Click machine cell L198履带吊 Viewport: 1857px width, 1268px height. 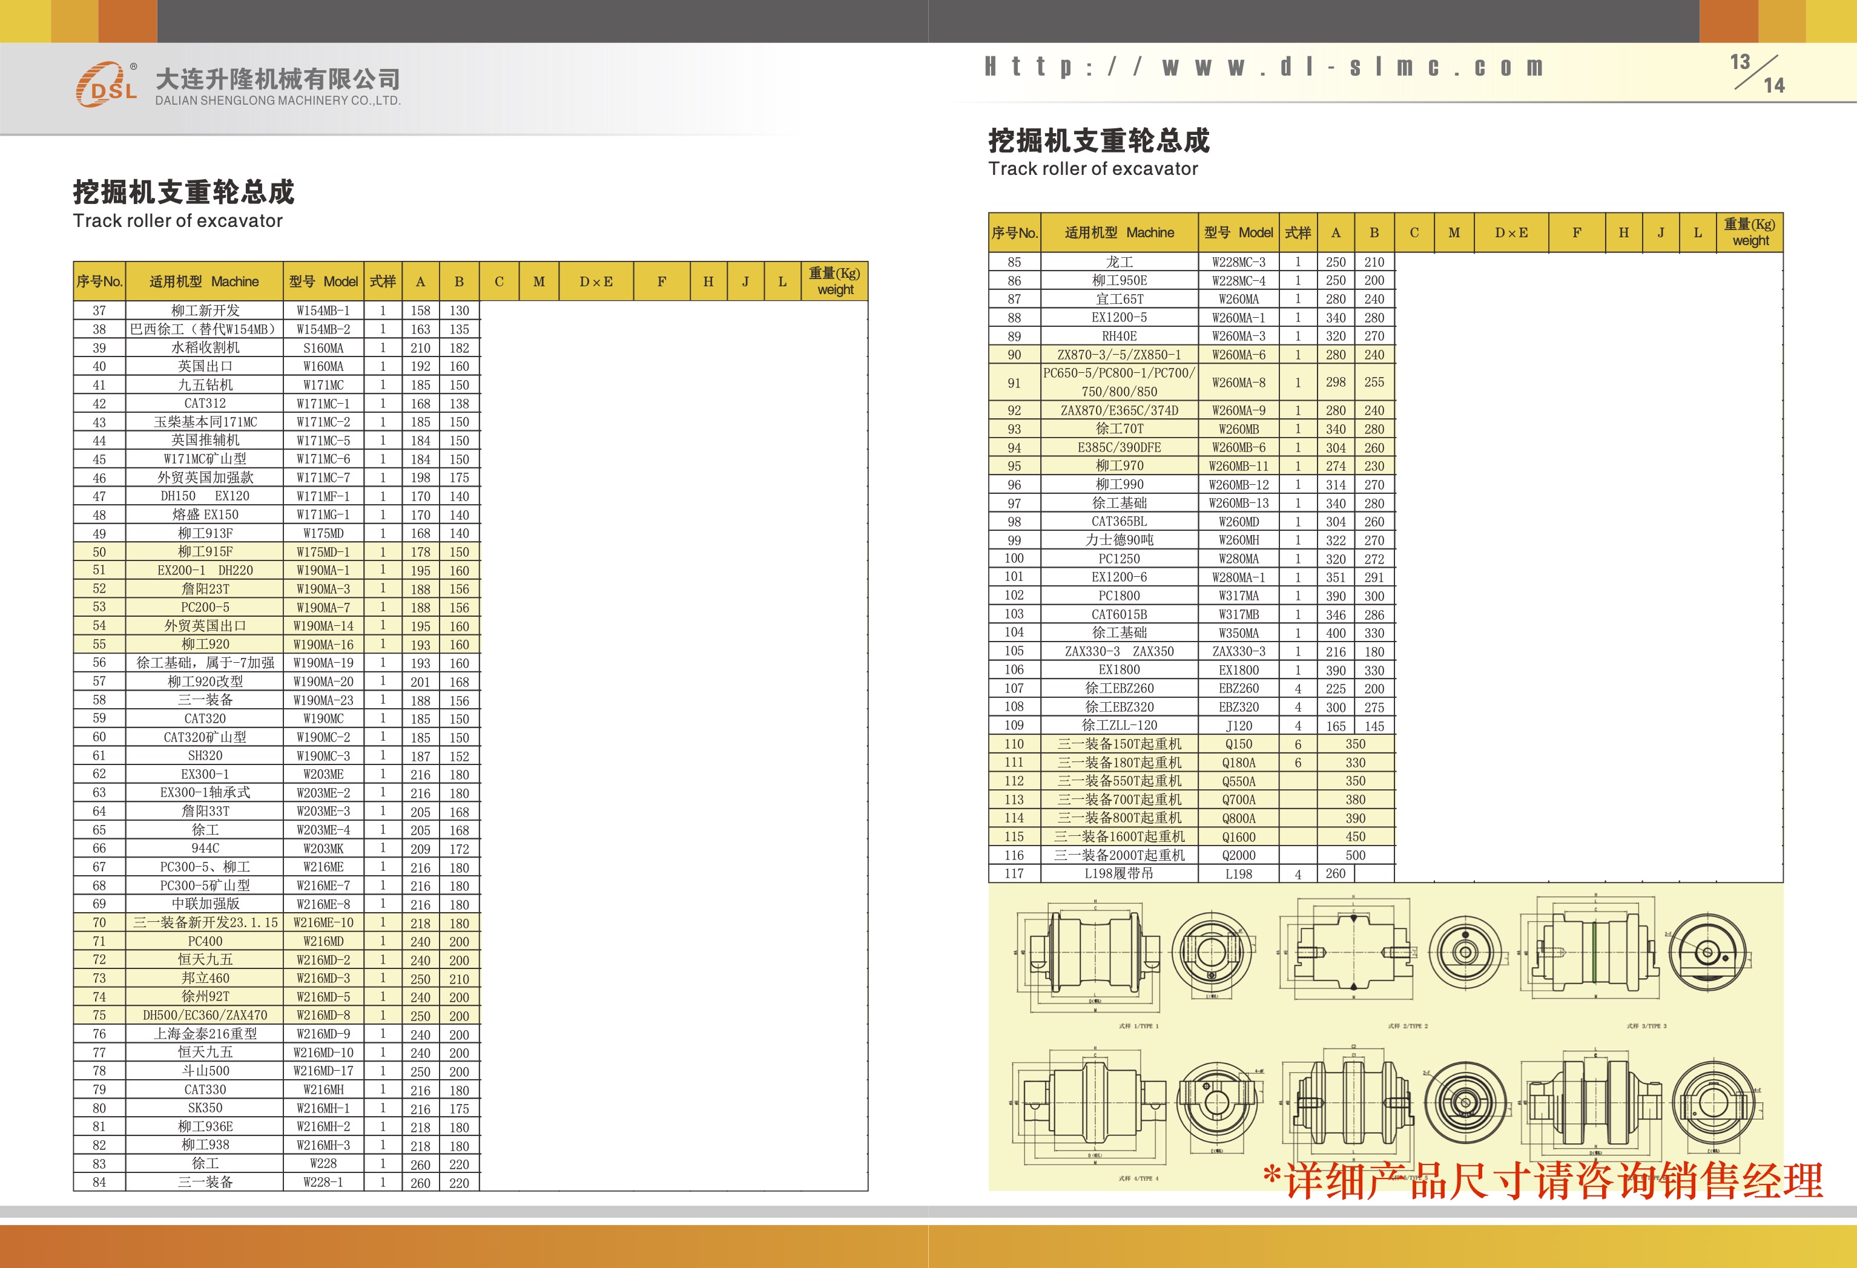[1120, 873]
